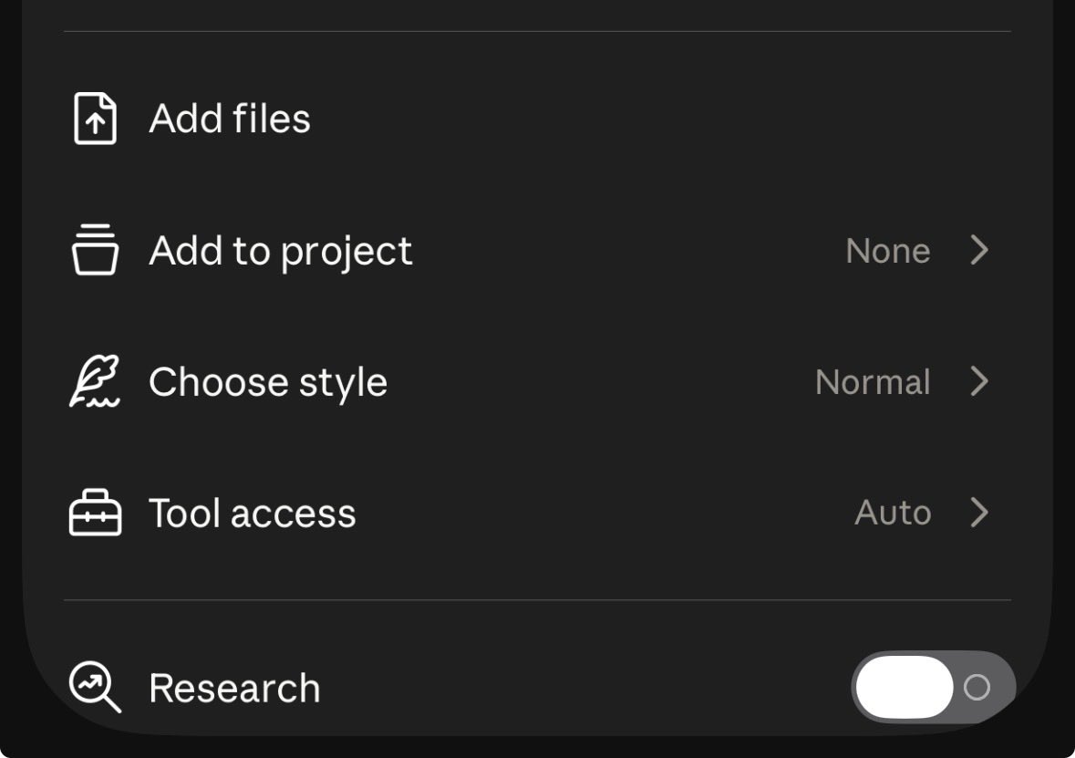Open the Choose style label
This screenshot has height=758, width=1075.
(268, 382)
